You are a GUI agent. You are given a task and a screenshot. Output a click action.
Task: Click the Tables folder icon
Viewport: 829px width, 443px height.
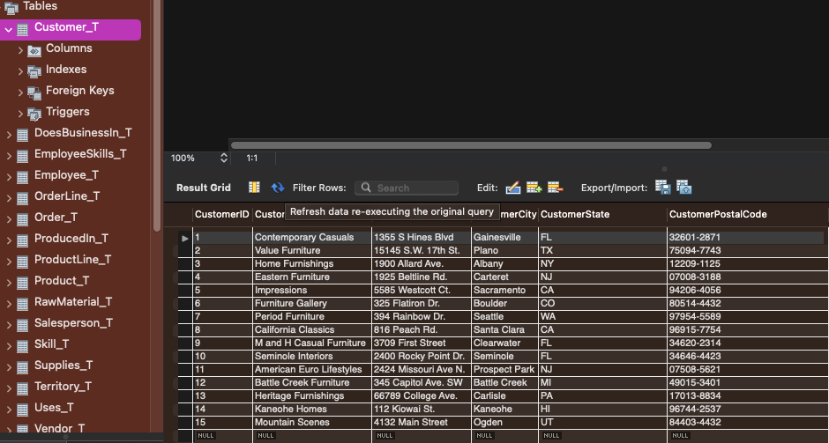tap(11, 7)
